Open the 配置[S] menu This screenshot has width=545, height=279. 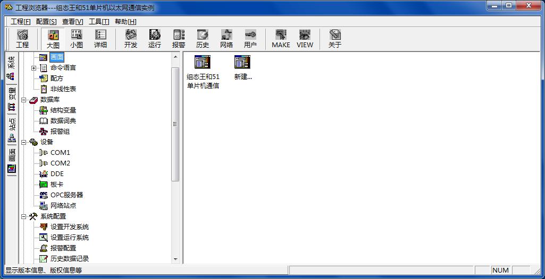tap(46, 22)
